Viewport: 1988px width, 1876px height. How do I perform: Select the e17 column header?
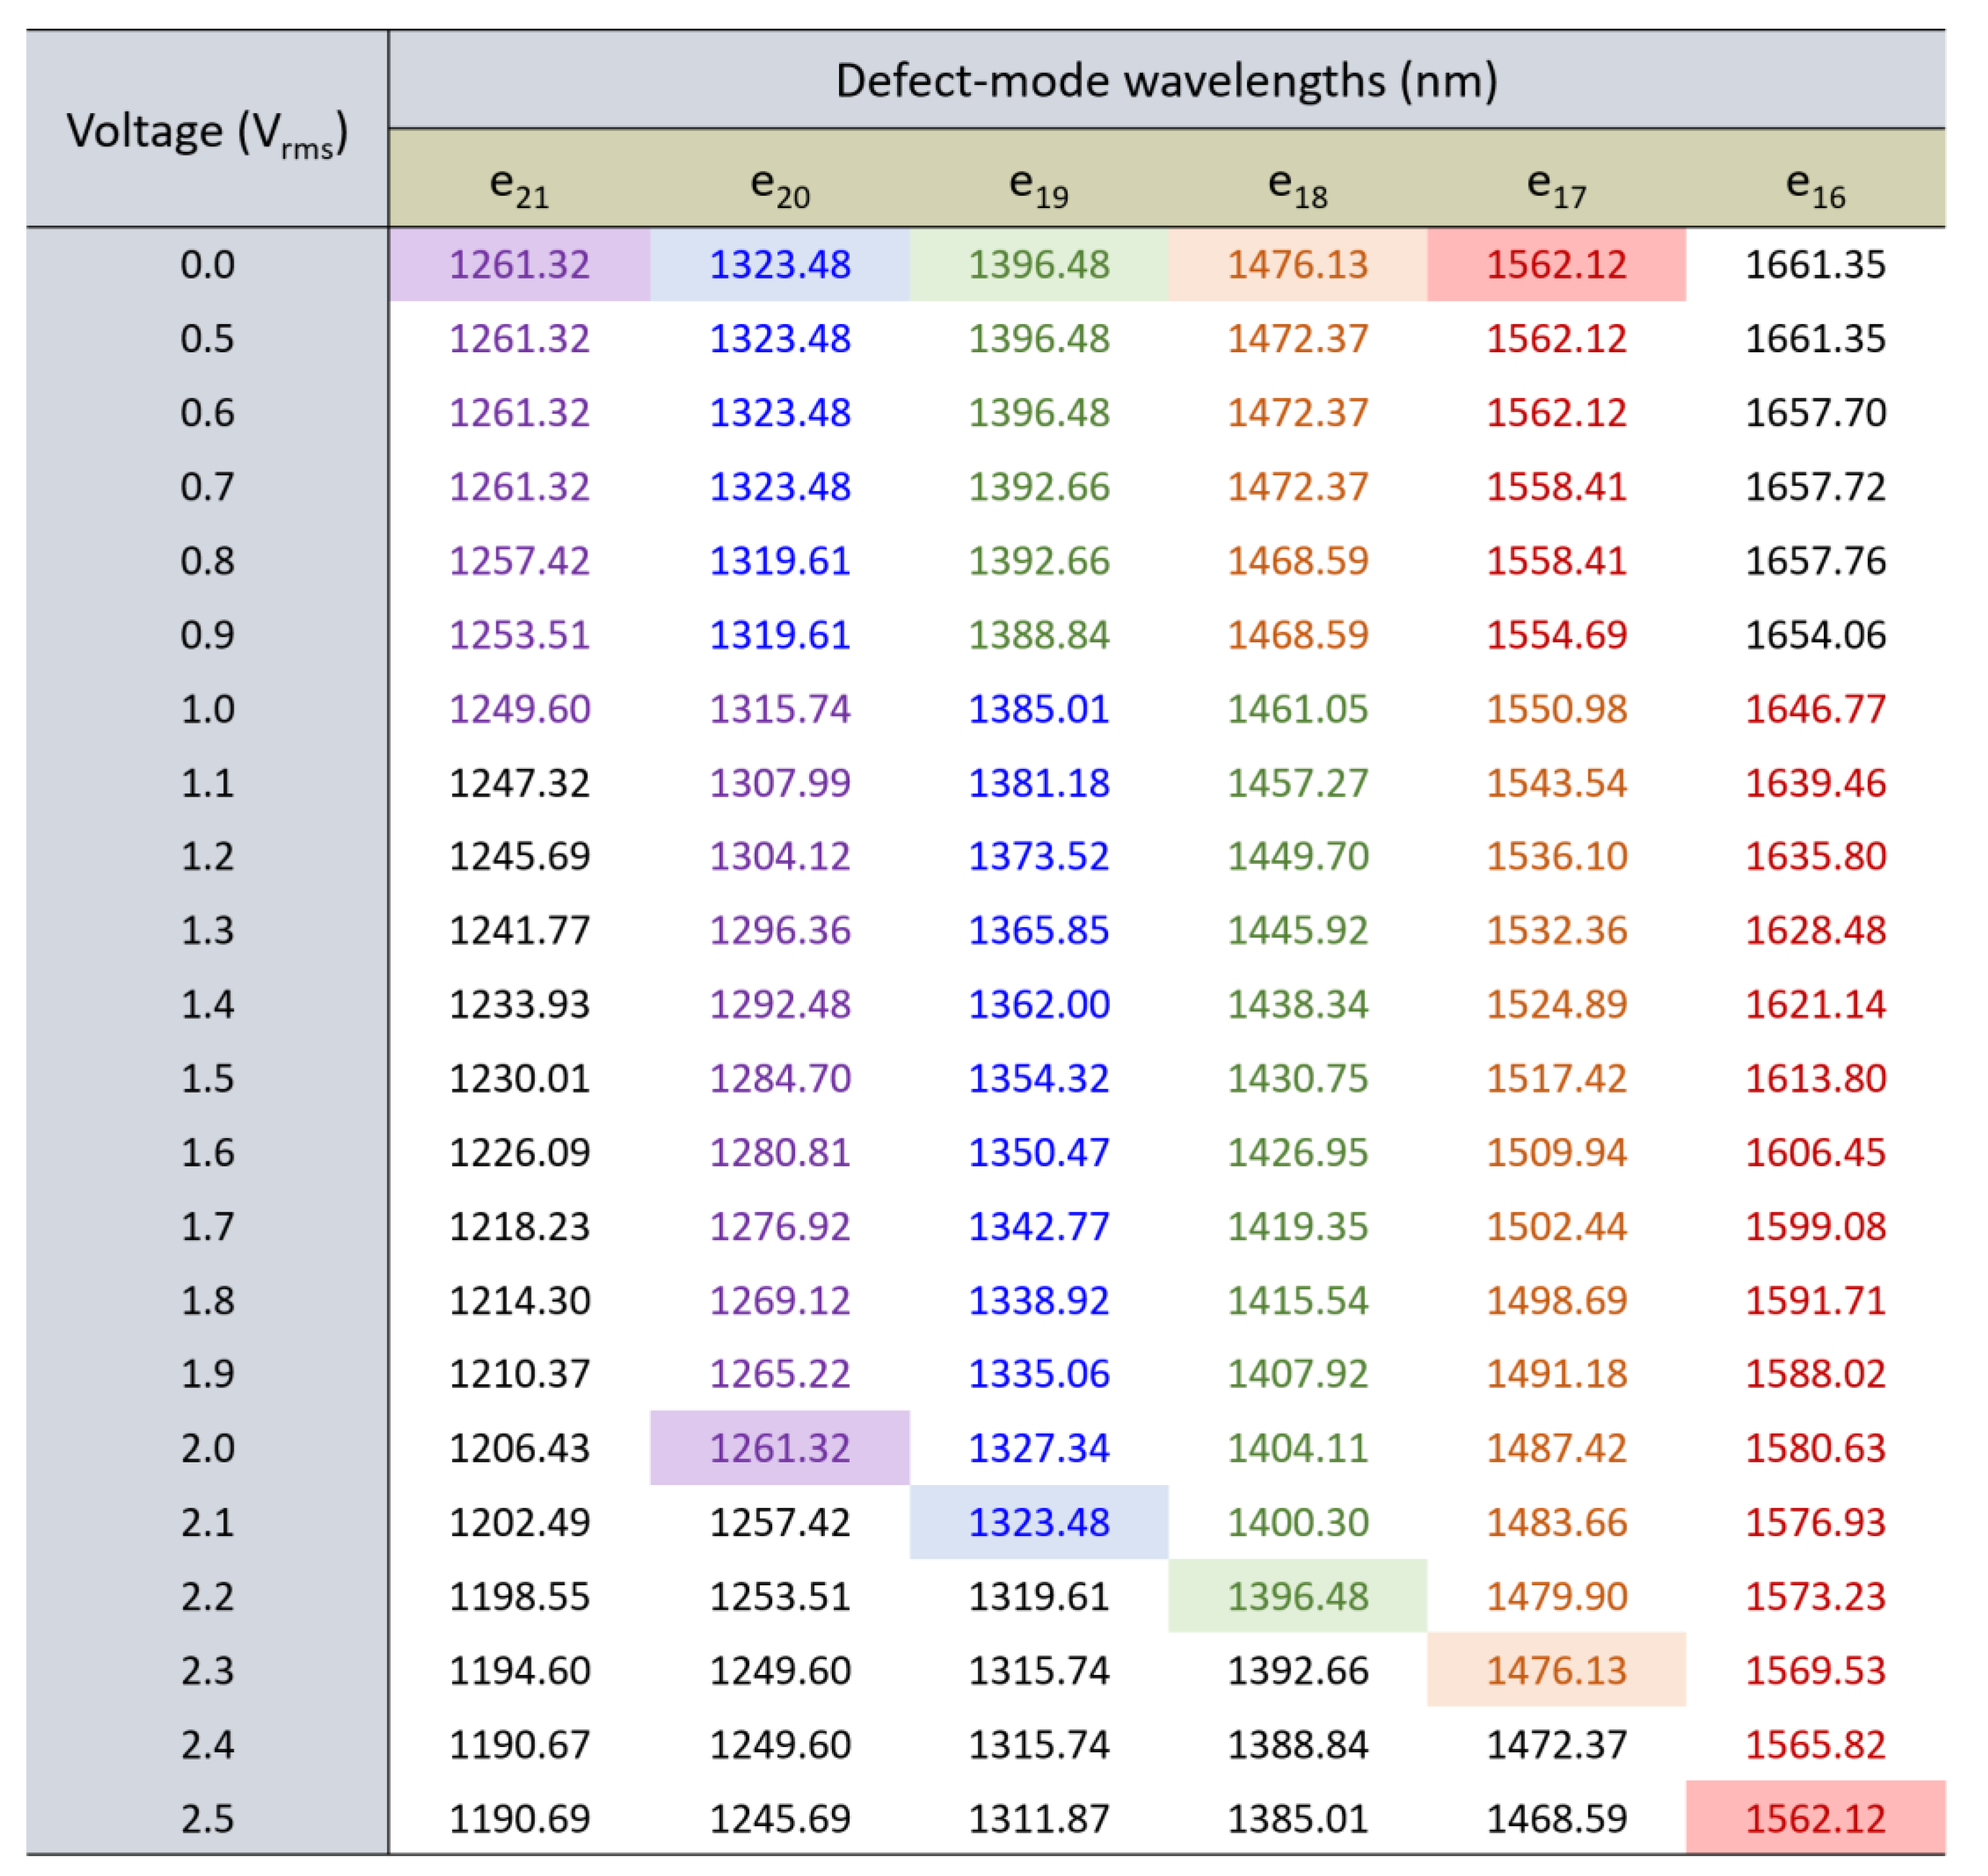pos(1556,185)
